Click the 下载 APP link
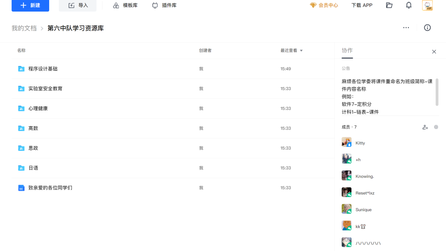Viewport: 446px width, 251px height. (361, 5)
